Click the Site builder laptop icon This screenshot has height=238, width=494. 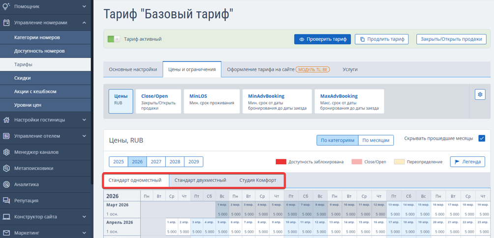[x=6, y=217]
